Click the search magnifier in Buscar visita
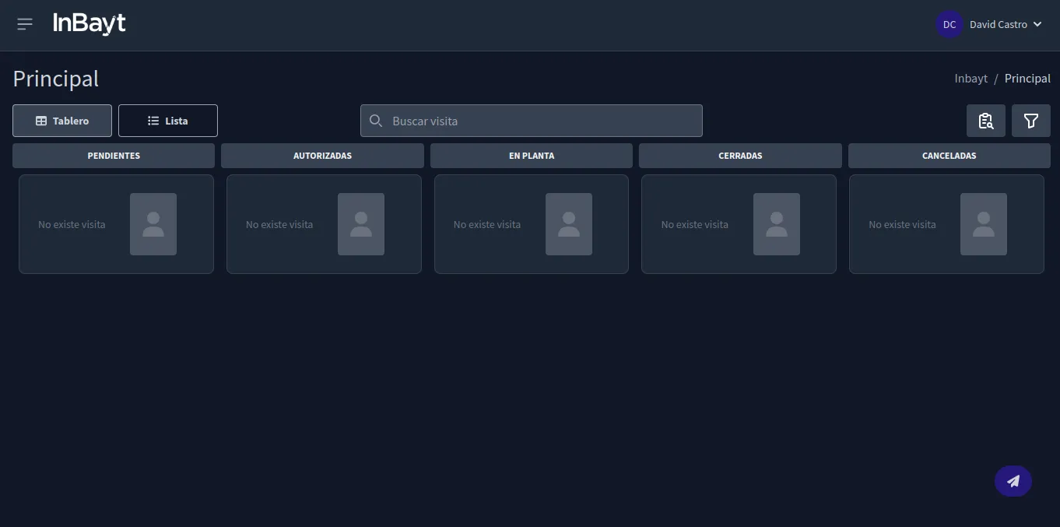This screenshot has height=527, width=1060. click(376, 121)
